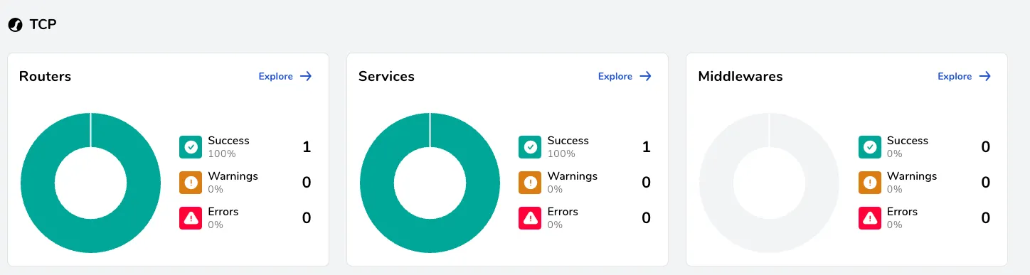Click the Services Warnings exclamation icon

click(x=530, y=183)
